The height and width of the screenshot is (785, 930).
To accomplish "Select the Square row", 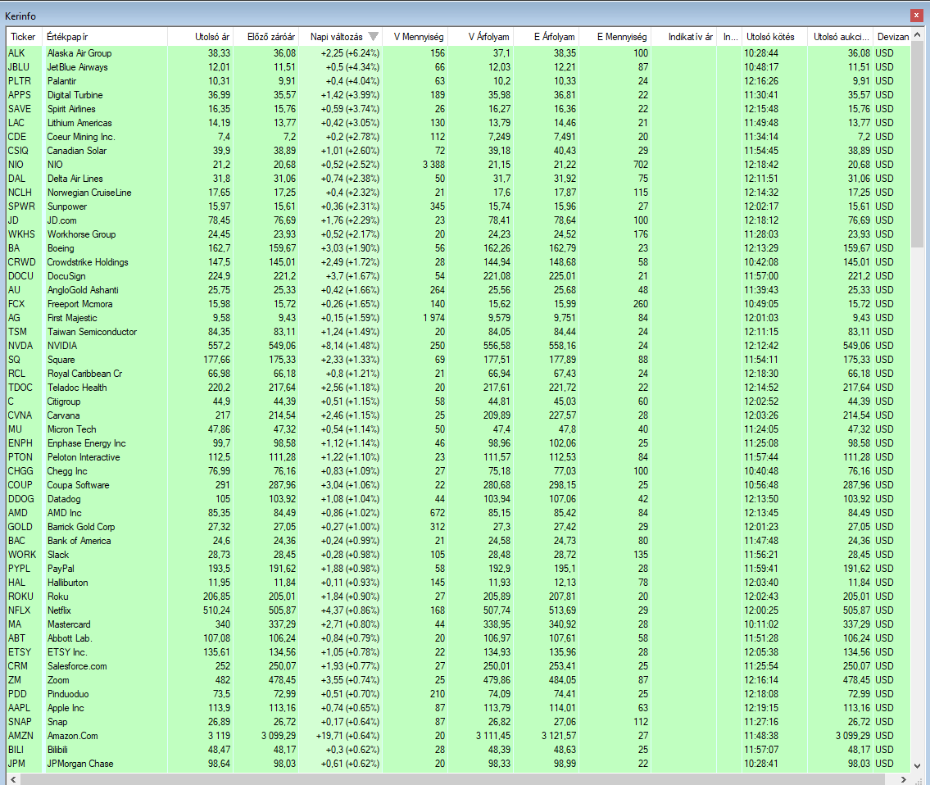I will point(459,360).
